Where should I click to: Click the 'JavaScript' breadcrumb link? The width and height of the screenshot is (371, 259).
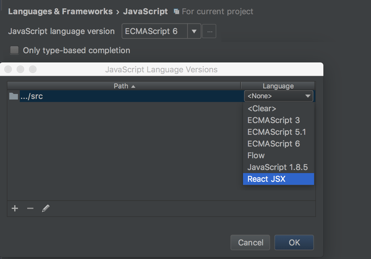(x=145, y=11)
